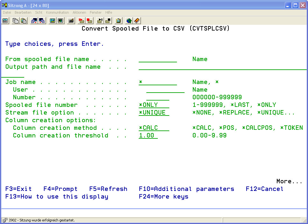Click the Receive File from Host icon
This screenshot has height=224, width=308.
(42, 21)
